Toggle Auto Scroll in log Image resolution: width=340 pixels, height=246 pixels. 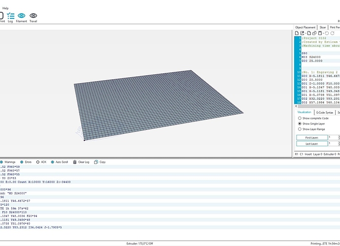60,162
